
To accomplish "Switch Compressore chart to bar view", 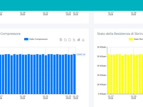I will (79, 40).
